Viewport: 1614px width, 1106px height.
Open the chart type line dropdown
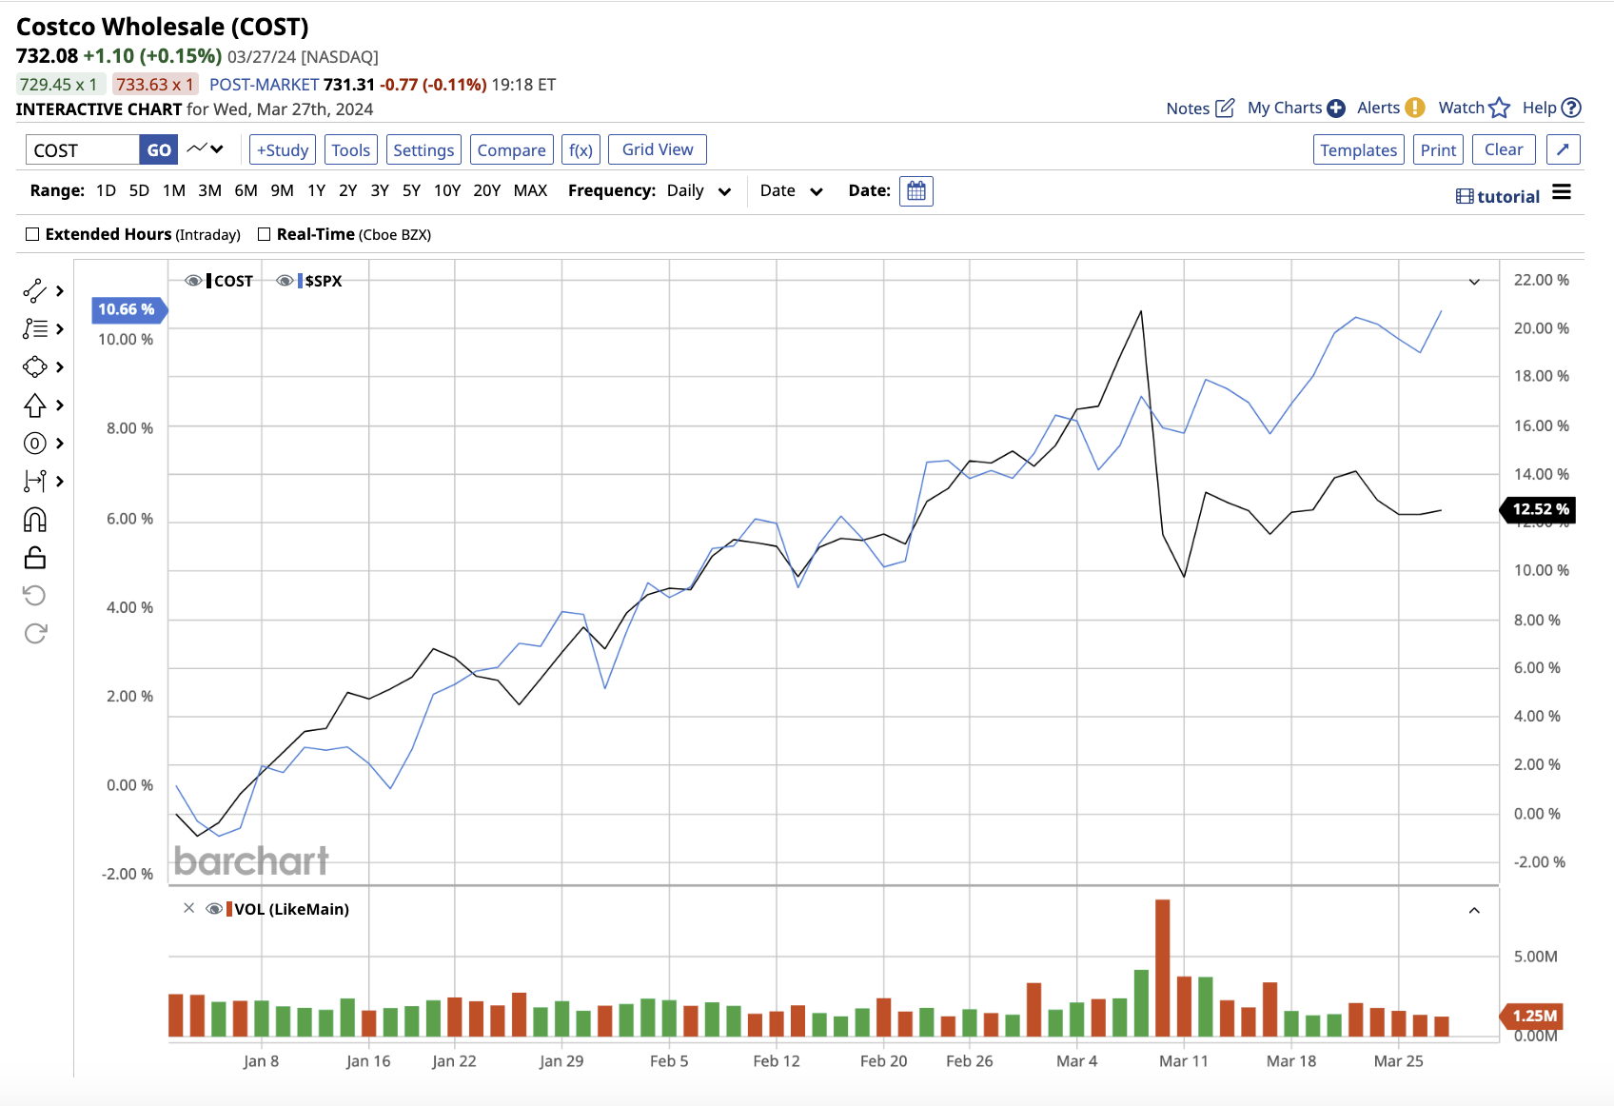coord(205,149)
